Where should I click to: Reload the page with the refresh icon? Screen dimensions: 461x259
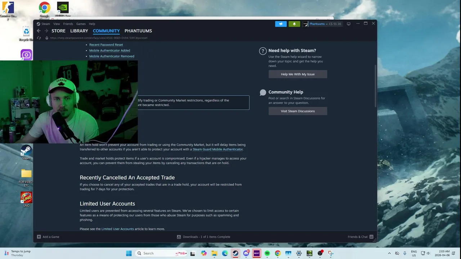tap(39, 38)
